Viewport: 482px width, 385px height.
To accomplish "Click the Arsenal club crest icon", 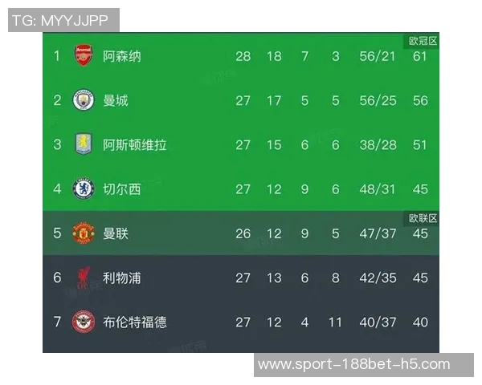I will click(x=84, y=56).
